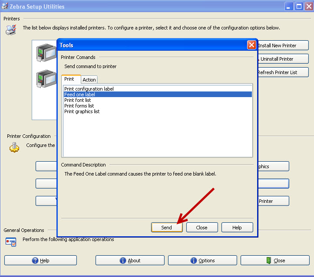
Task: Select Print graphics list command
Action: [x=82, y=111]
